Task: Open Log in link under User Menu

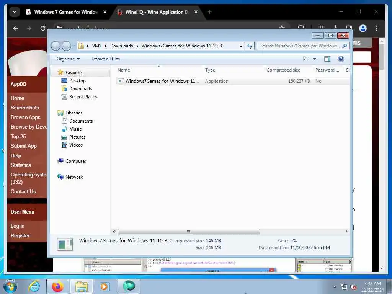Action: [x=18, y=226]
